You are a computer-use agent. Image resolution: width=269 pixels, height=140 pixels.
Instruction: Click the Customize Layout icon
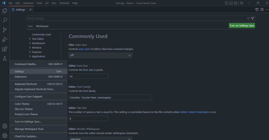tap(242, 3)
